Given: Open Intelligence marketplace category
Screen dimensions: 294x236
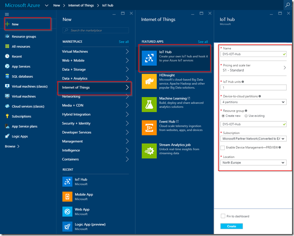Looking at the screenshot, I should (x=96, y=150).
